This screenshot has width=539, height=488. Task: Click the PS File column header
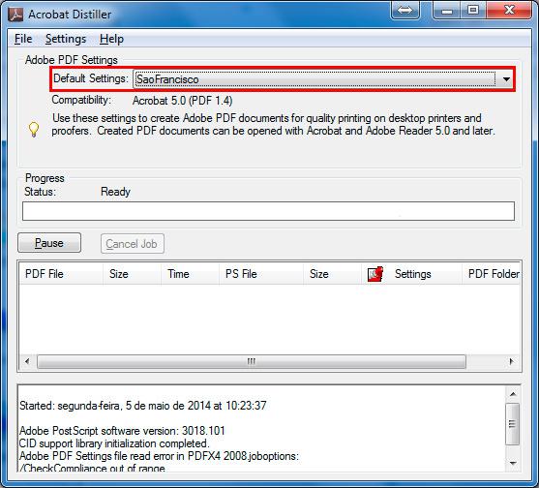pyautogui.click(x=261, y=274)
